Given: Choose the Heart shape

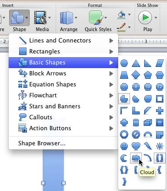Looking at the screenshot, I should coord(136,146).
